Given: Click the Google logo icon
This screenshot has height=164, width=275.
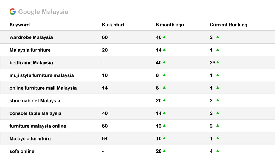Looking at the screenshot, I should click(12, 12).
